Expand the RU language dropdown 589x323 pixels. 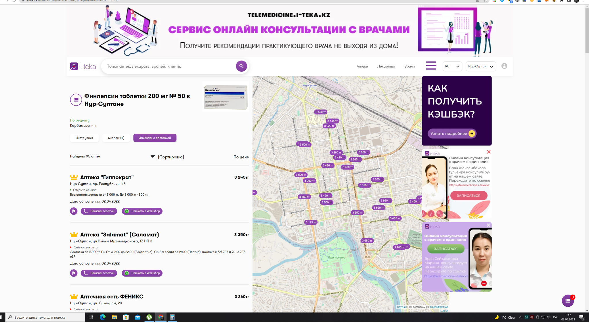pos(452,66)
